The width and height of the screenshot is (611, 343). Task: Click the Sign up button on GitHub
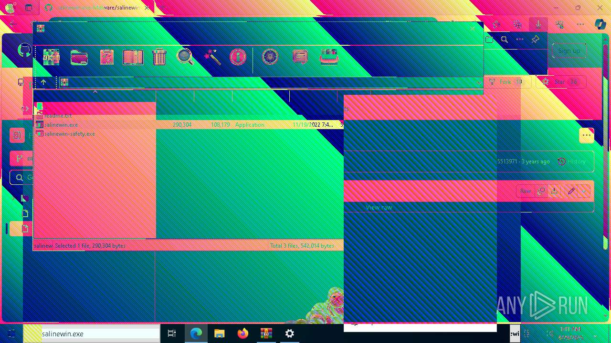click(x=569, y=50)
